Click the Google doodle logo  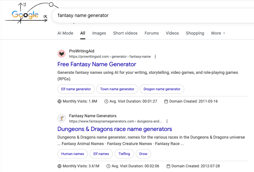26,13
